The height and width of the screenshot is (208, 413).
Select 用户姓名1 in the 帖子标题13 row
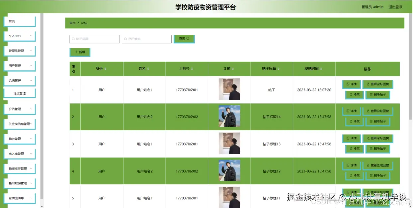click(144, 144)
